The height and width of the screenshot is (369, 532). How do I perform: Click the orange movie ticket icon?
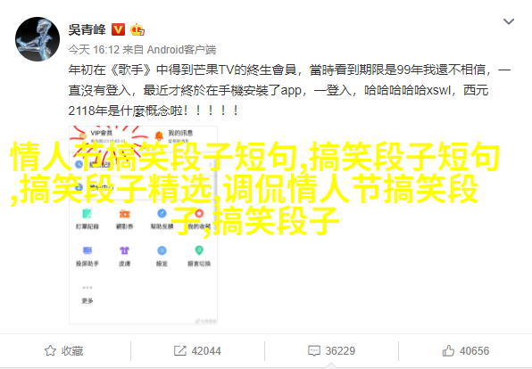[124, 214]
